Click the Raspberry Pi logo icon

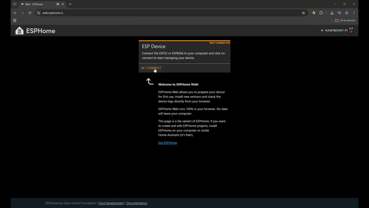351,30
